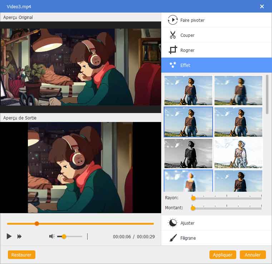Screen dimensions: 272x264
Task: Click the Faire pivoter rotate icon
Action: [173, 20]
